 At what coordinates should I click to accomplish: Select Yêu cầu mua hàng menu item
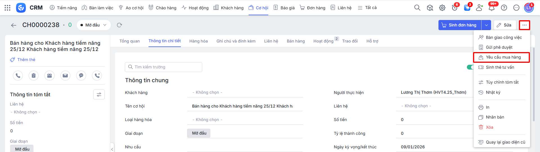pos(503,57)
